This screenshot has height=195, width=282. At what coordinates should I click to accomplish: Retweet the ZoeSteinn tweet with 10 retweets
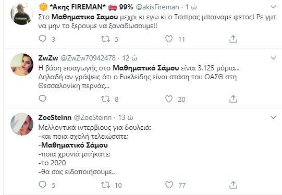point(105,185)
